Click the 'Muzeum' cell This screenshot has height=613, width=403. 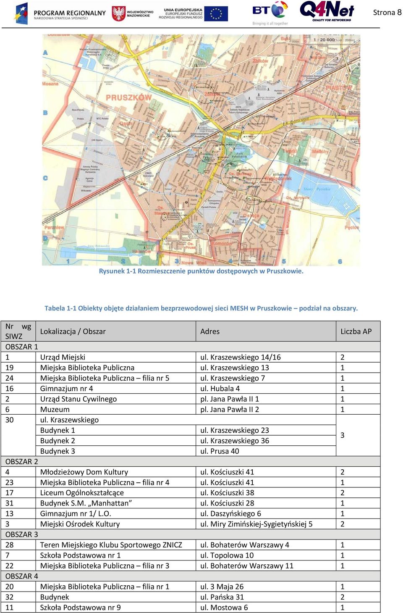point(55,410)
